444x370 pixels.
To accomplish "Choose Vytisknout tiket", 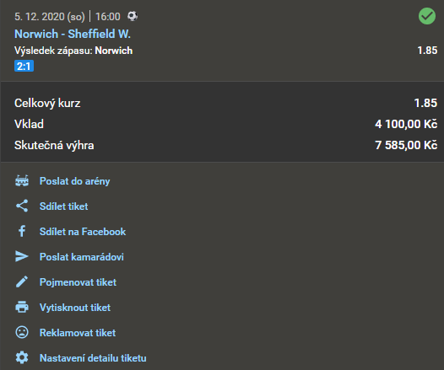I will coord(75,308).
